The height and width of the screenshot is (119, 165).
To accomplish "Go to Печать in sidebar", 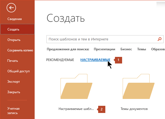I will point(13,61).
